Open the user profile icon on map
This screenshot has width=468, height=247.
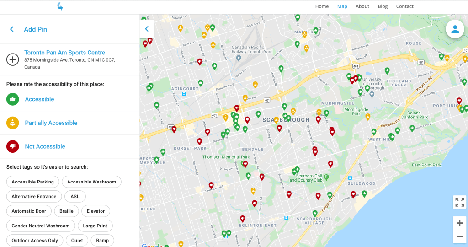(455, 29)
